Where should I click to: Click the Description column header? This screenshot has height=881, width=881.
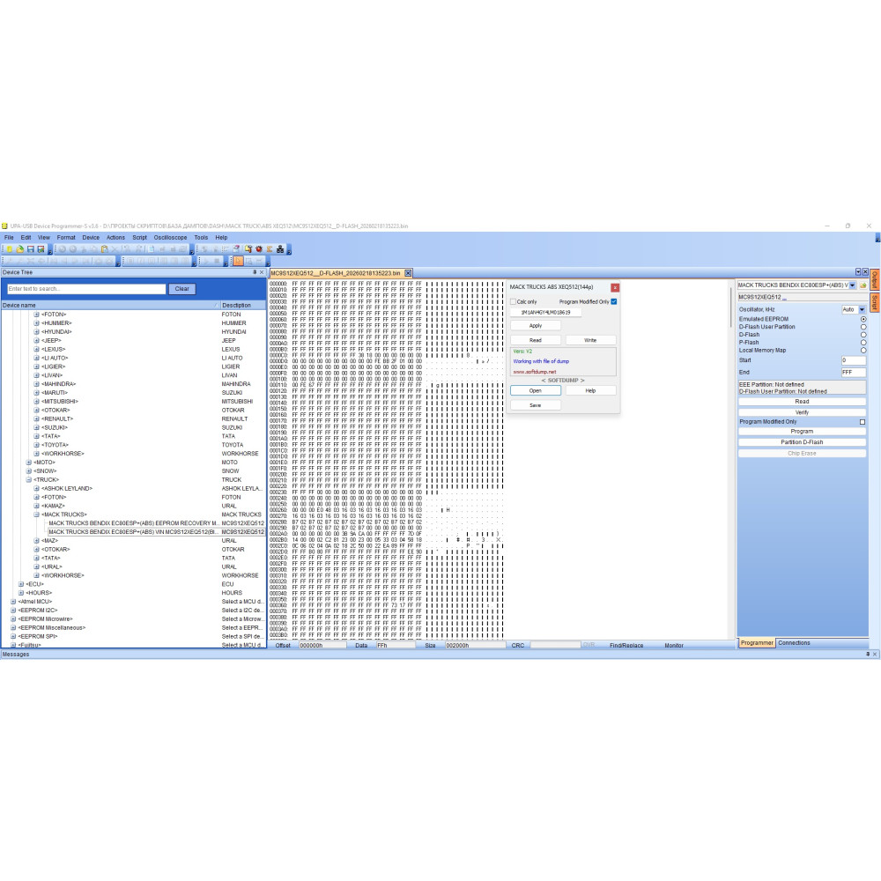pos(243,305)
